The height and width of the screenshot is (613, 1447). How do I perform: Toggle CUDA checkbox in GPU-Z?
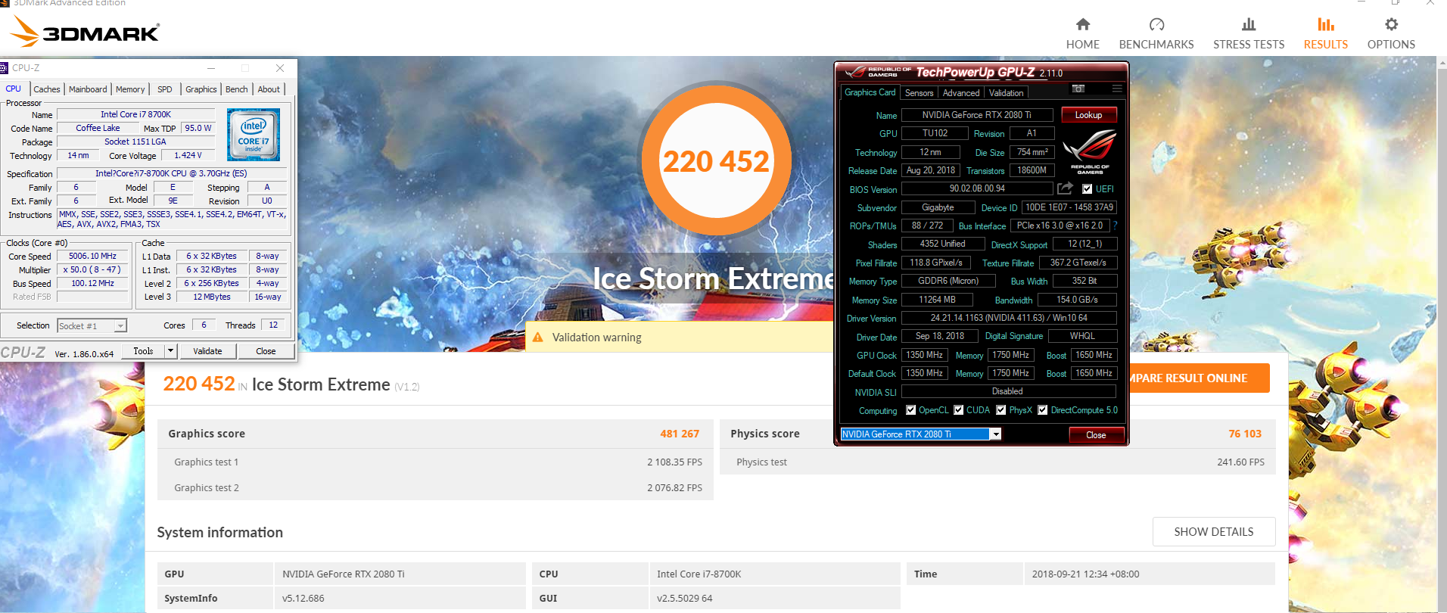point(958,410)
